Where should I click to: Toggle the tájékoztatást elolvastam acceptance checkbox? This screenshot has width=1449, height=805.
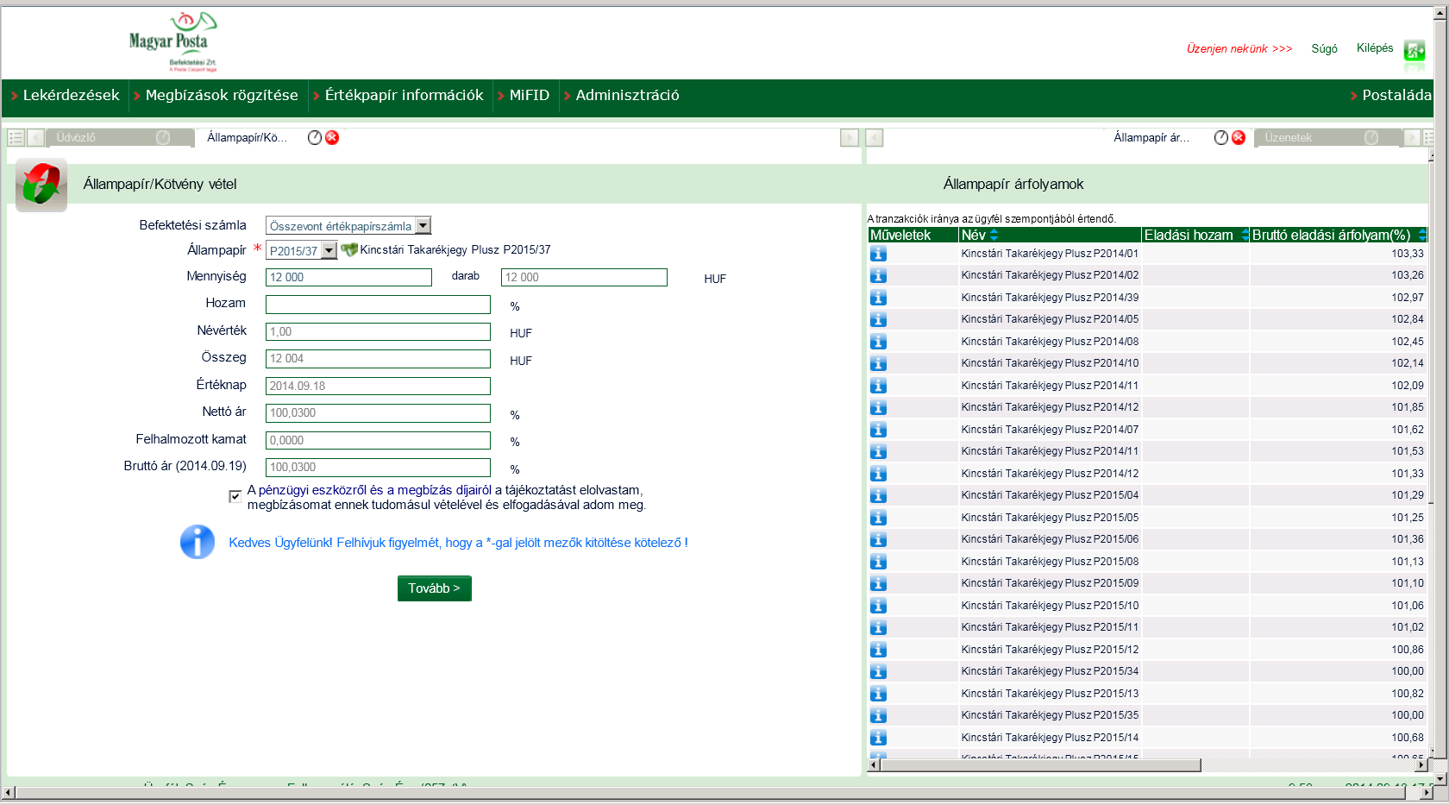[x=235, y=496]
